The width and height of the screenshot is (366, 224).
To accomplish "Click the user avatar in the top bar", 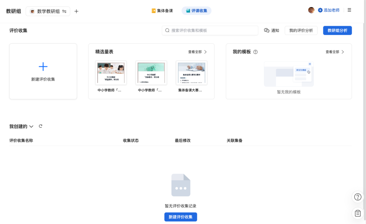I will (x=311, y=10).
